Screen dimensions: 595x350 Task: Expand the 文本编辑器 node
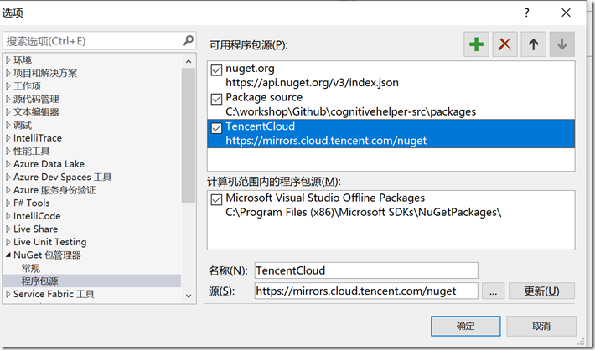[x=8, y=112]
